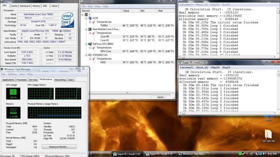Click the ACPI shield icon in Hardware Monitor

(x=90, y=18)
